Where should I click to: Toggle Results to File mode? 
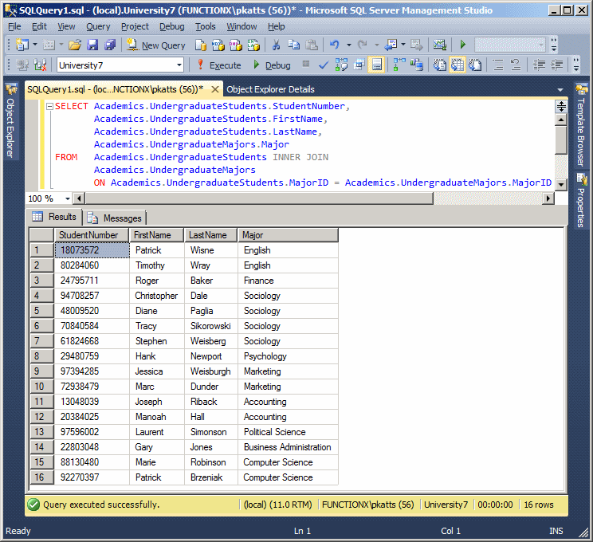475,65
